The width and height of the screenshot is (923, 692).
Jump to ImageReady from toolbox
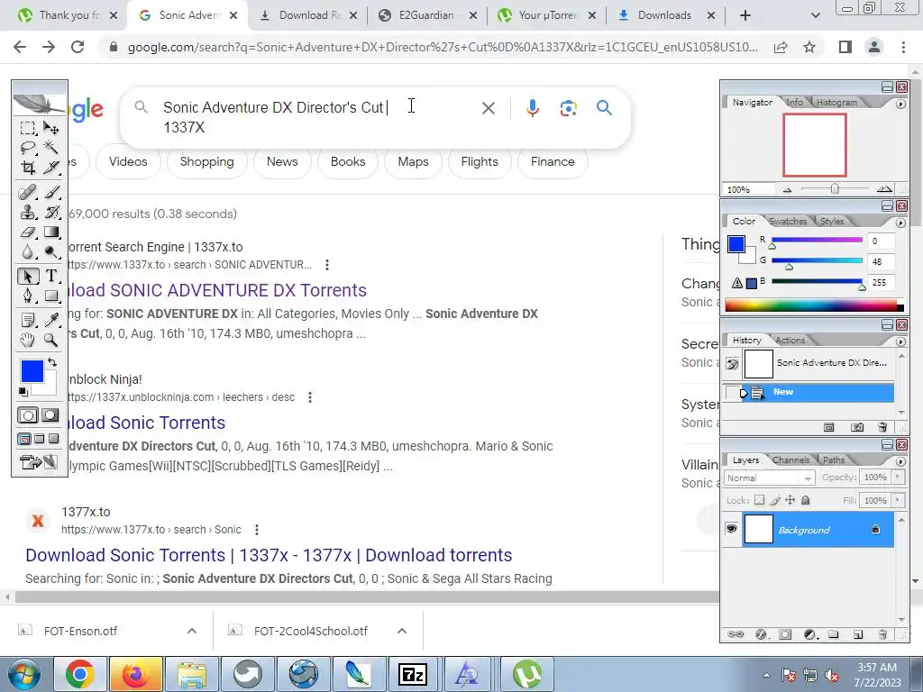pyautogui.click(x=39, y=462)
